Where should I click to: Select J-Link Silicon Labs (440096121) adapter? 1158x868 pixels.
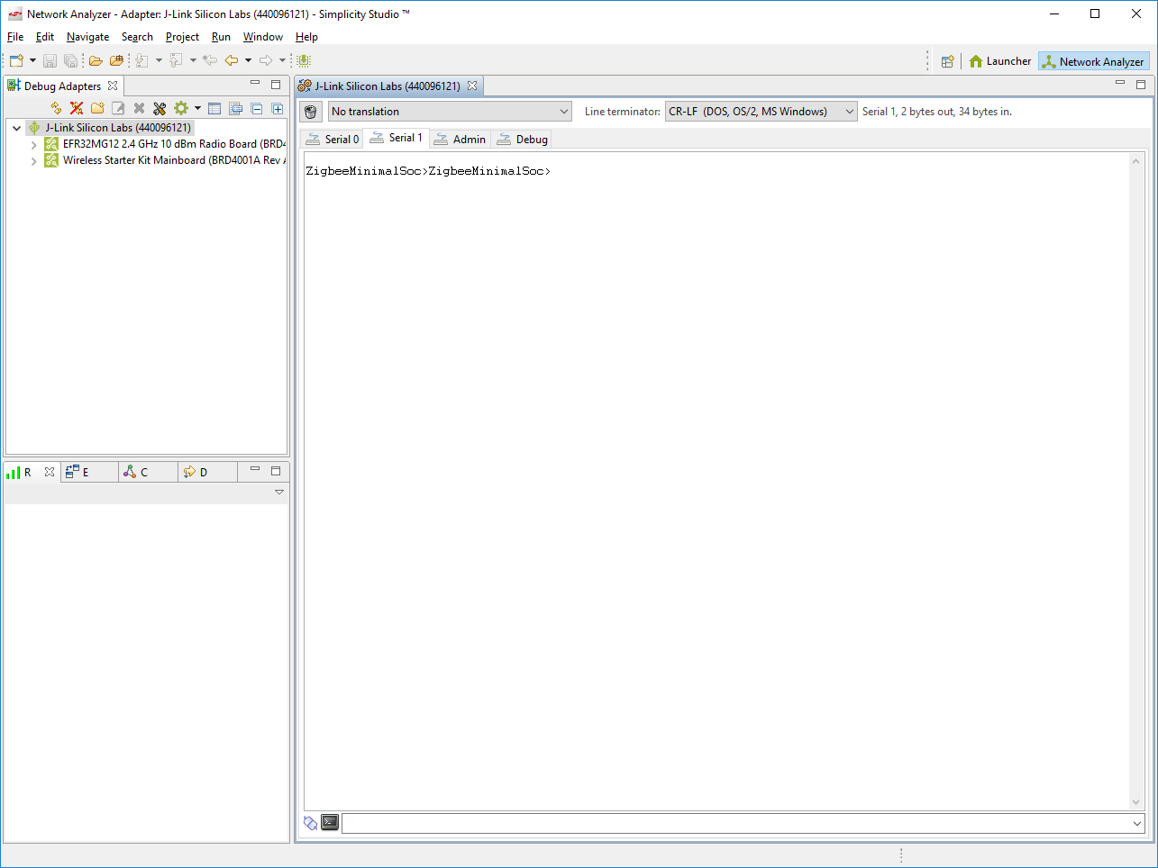[118, 128]
